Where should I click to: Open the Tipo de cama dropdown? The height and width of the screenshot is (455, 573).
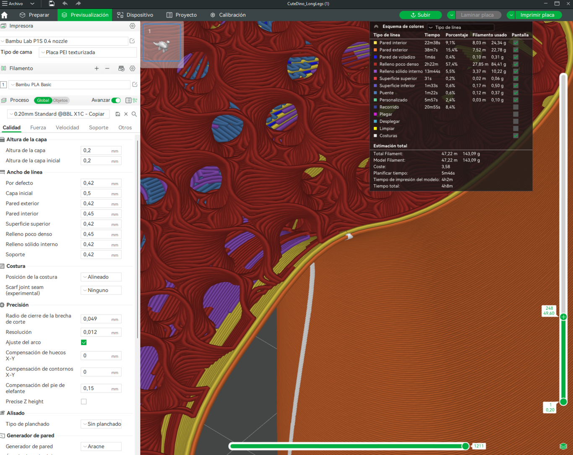[88, 52]
